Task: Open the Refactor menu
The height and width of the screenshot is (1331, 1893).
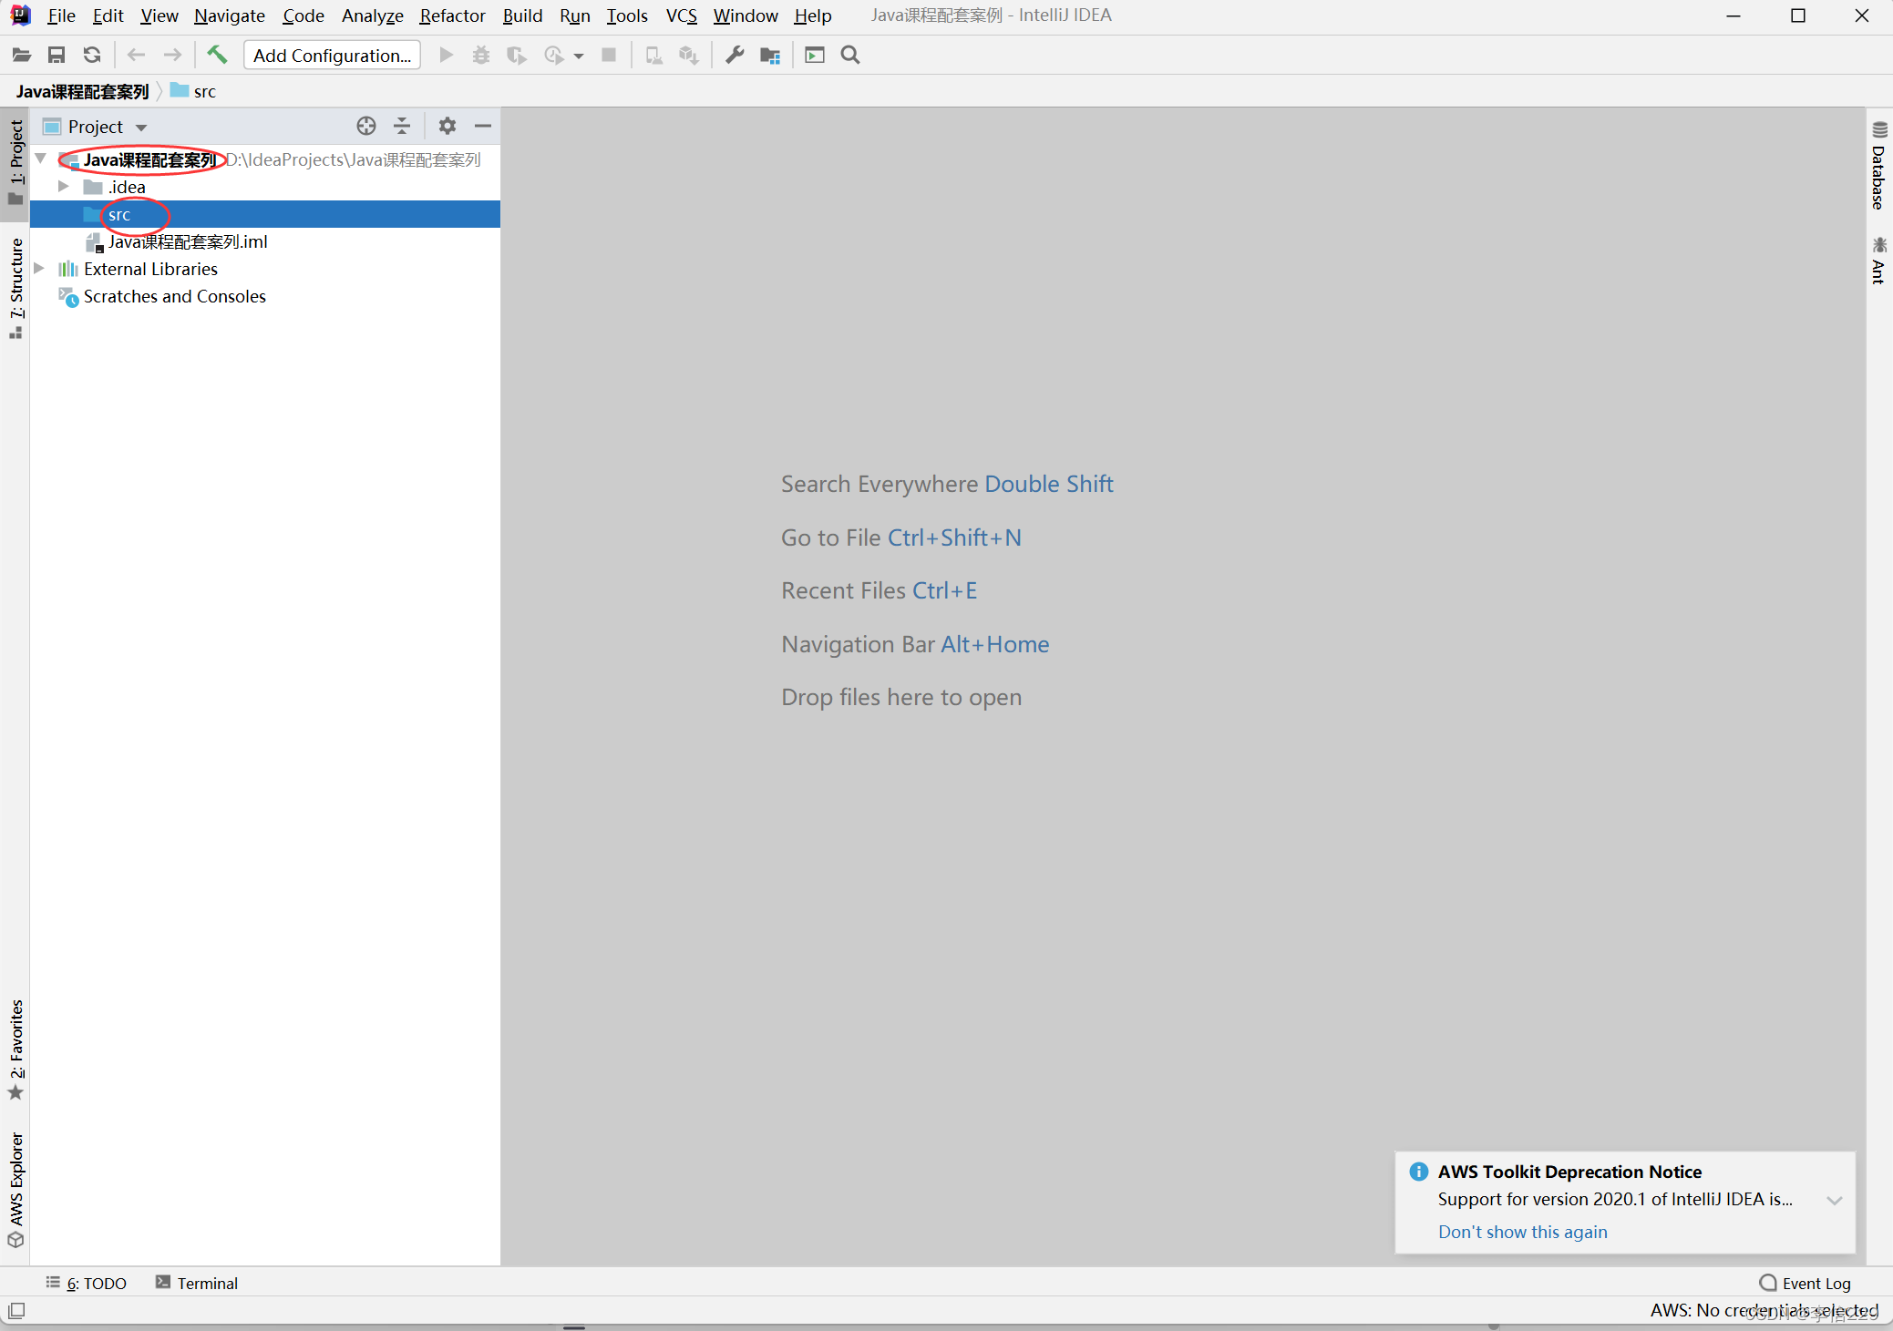Action: pyautogui.click(x=451, y=15)
